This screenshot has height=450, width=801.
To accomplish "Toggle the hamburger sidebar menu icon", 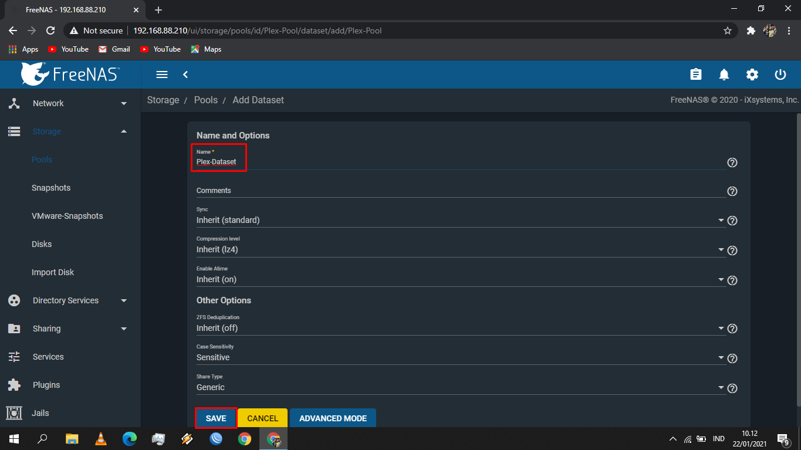I will (162, 75).
